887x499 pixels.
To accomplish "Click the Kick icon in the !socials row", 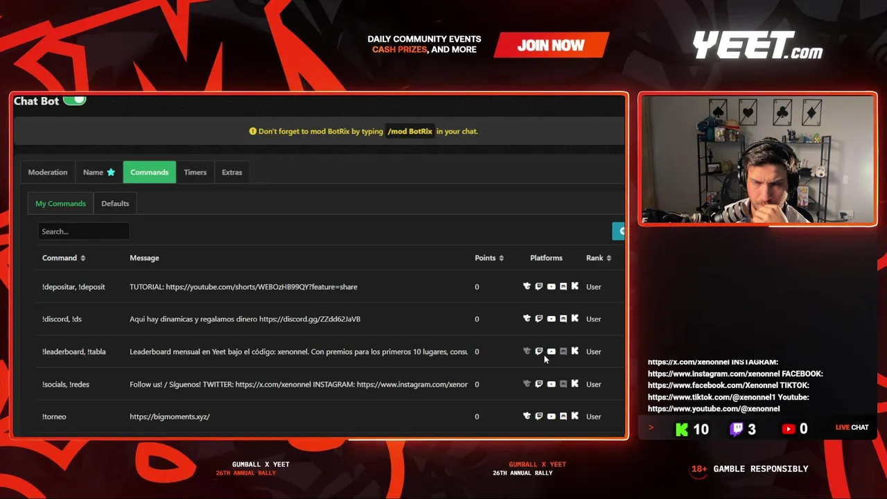I will click(x=574, y=384).
